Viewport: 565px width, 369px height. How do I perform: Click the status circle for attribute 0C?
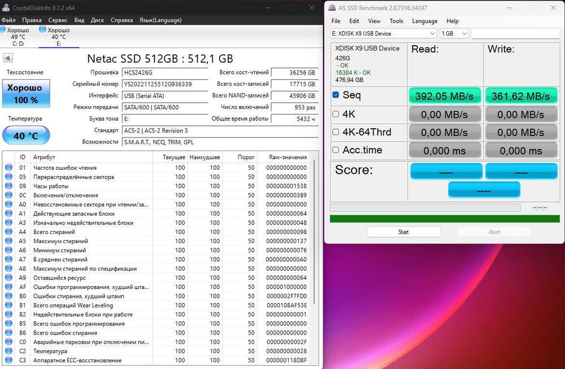[x=8, y=195]
